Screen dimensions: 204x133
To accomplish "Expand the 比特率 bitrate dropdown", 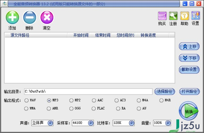I will [x=132, y=123].
